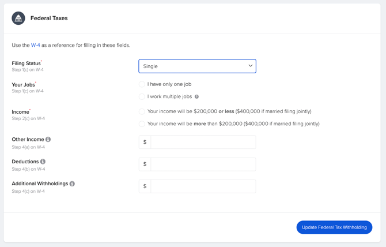
Task: Click the dollar sign prefix for Deductions
Action: pos(145,164)
